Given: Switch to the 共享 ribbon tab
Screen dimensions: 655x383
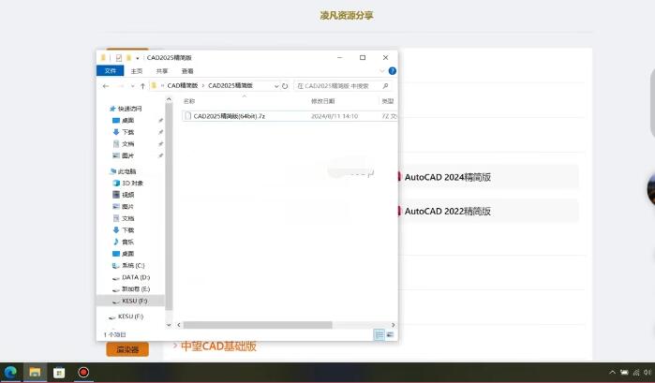Looking at the screenshot, I should coord(162,71).
